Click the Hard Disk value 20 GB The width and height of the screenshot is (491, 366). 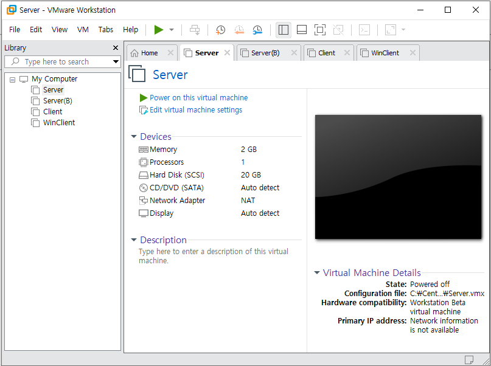(x=251, y=175)
